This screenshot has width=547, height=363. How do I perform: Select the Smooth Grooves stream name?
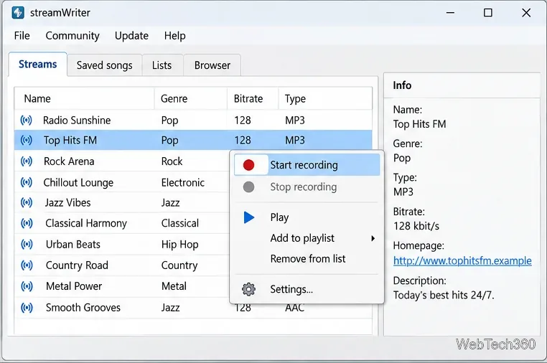tap(83, 308)
